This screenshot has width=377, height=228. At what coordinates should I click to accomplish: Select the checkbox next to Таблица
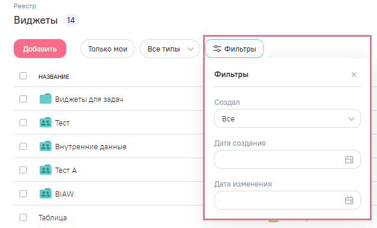click(23, 217)
